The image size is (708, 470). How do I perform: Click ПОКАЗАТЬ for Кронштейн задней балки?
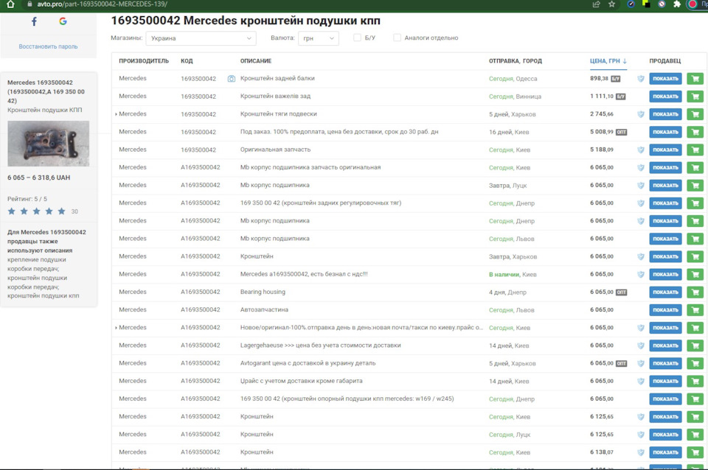tap(665, 79)
